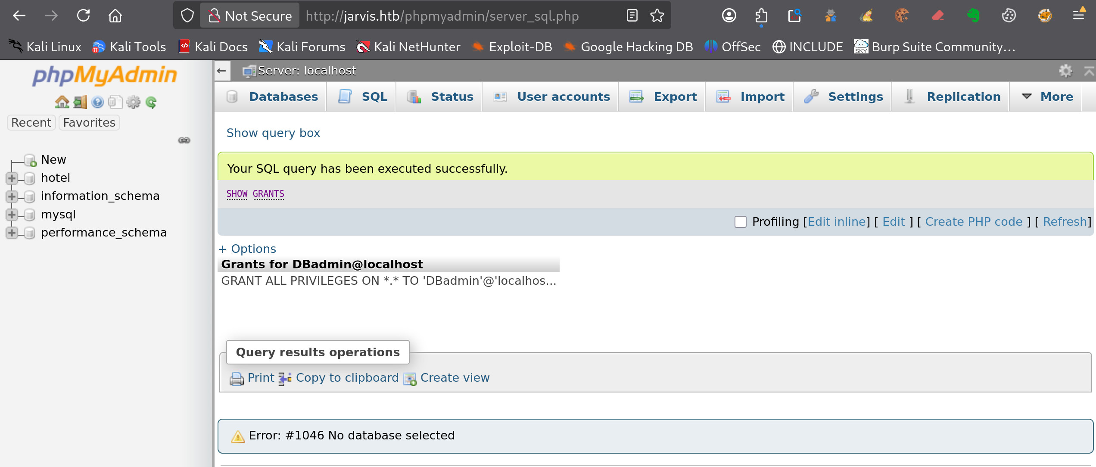Screen dimensions: 1096x467
Task: Click the log out icon in sidebar
Action: tap(80, 102)
